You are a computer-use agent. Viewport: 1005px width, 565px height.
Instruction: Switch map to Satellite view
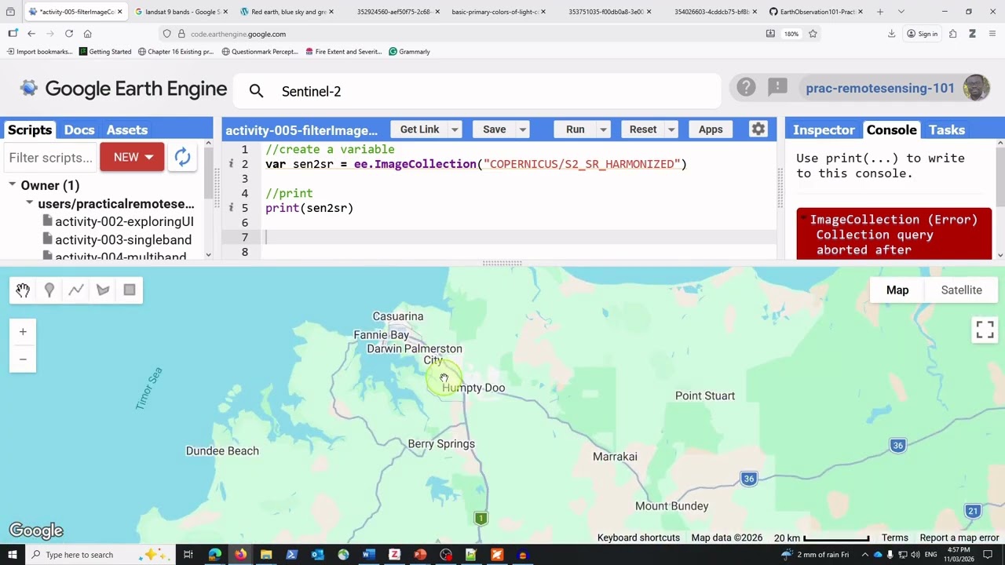click(961, 290)
